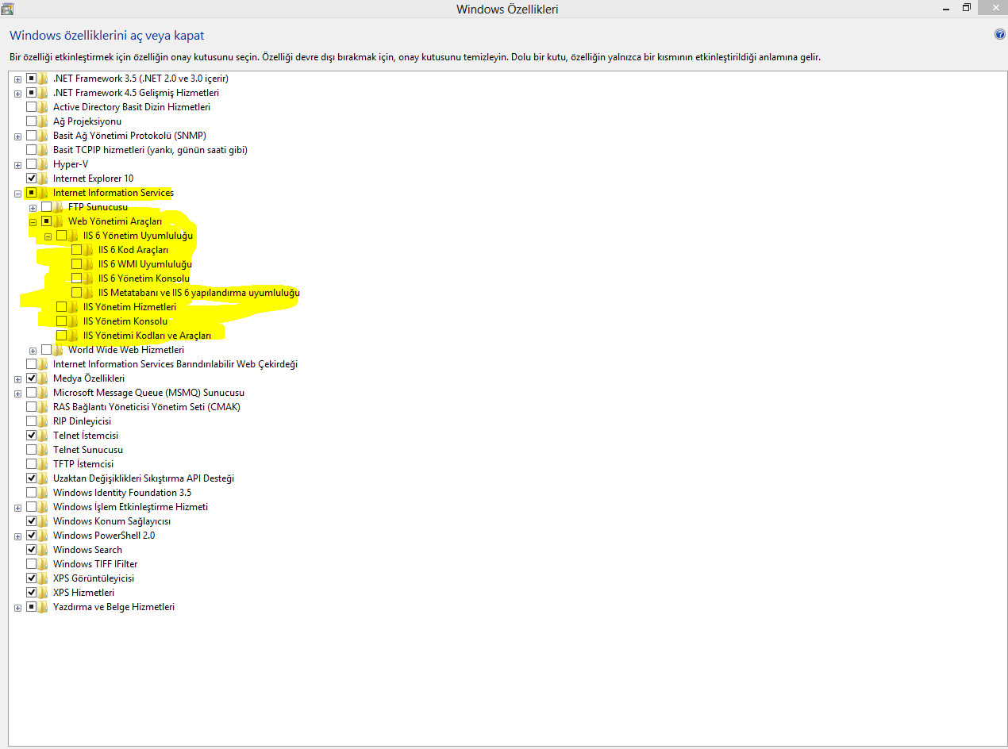Image resolution: width=1008 pixels, height=749 pixels.
Task: Click the help question mark icon
Action: 999,35
